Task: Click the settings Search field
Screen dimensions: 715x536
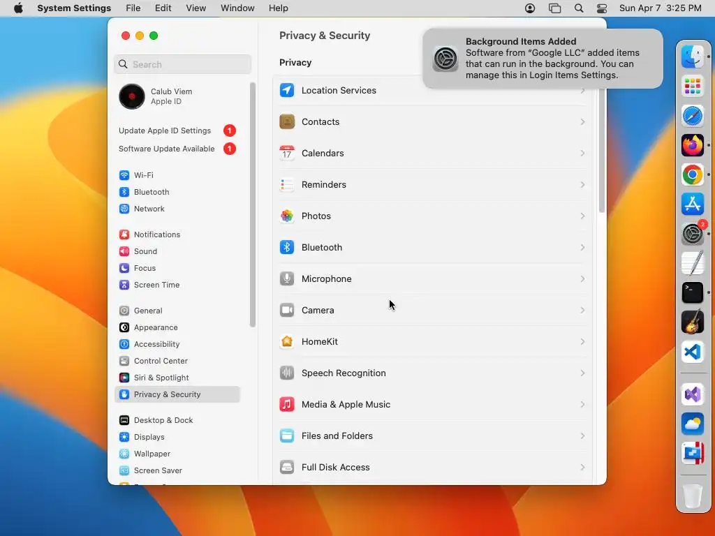Action: point(182,64)
